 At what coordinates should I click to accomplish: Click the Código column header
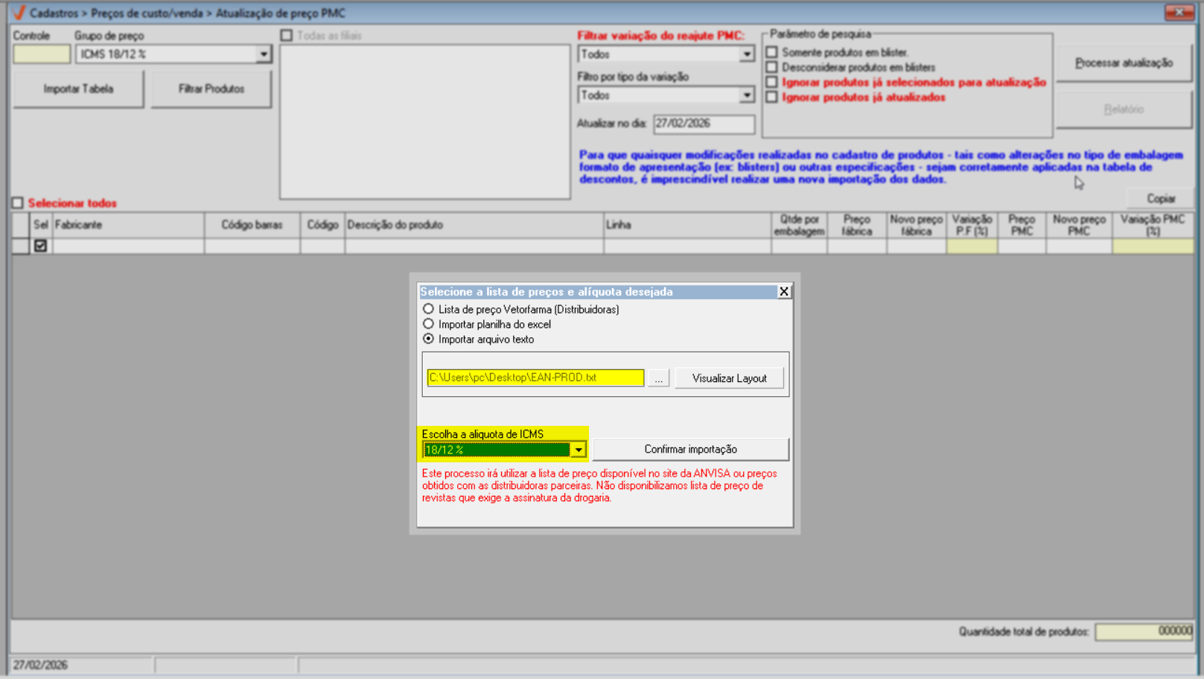[322, 225]
